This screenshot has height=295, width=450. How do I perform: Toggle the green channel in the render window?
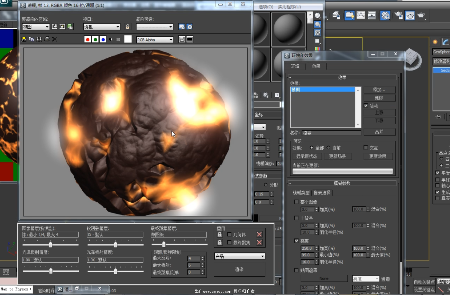pos(95,39)
